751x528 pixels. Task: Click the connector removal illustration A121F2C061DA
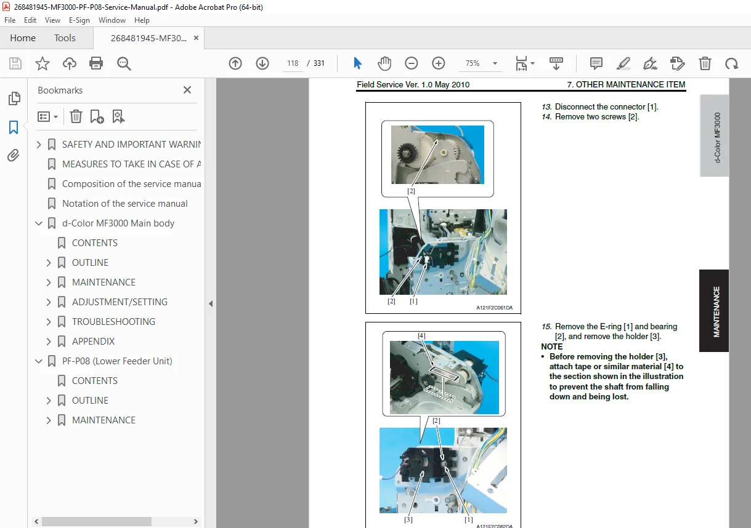click(443, 208)
